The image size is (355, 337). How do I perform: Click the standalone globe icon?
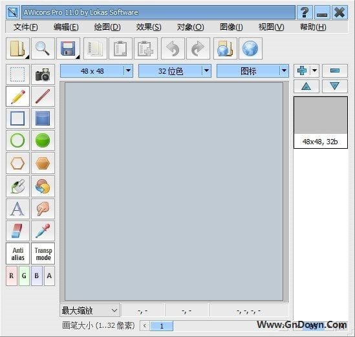tap(250, 49)
